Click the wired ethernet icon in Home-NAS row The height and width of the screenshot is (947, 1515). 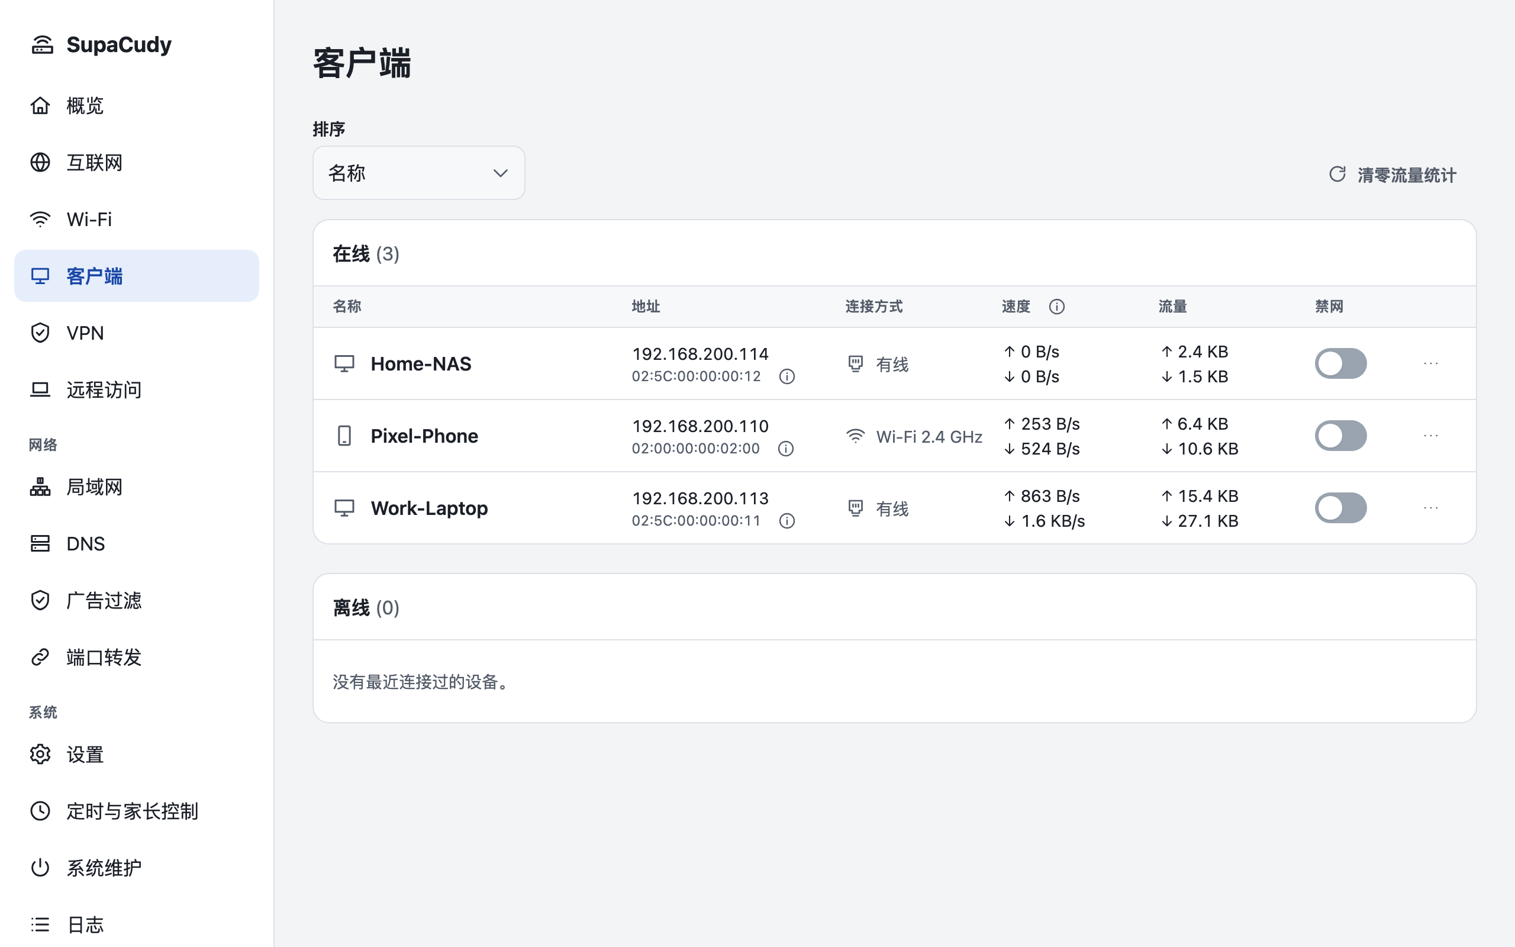click(855, 364)
